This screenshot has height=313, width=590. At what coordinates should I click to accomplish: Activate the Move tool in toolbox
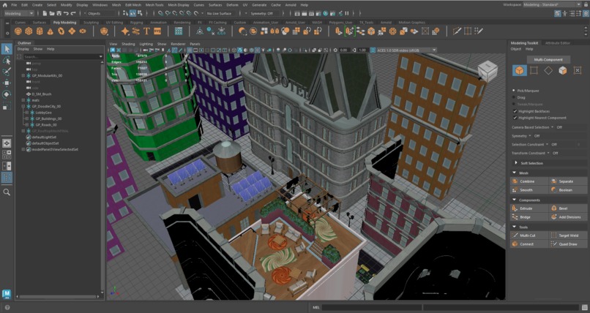7,83
